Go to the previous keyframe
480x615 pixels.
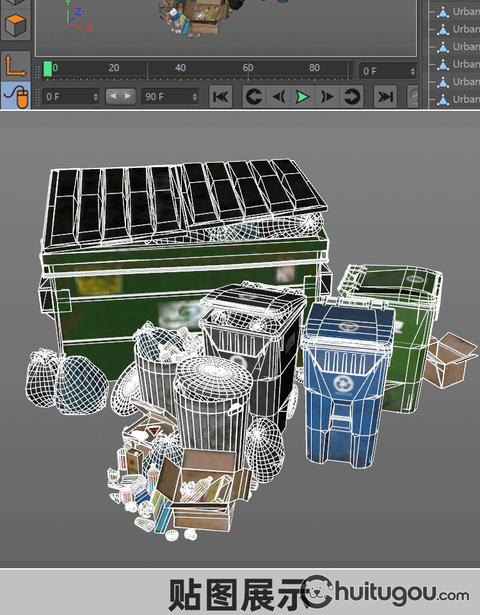[x=254, y=97]
